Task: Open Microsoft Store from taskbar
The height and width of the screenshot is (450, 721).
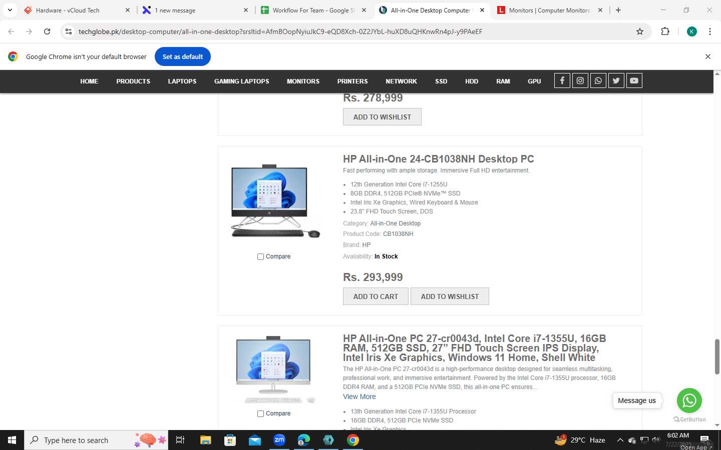Action: (x=230, y=440)
